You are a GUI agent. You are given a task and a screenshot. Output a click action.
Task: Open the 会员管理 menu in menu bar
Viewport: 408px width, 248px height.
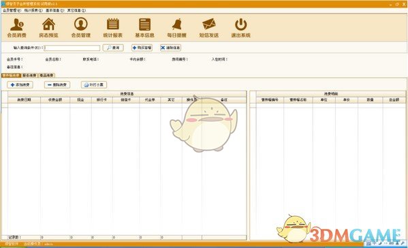(12, 10)
